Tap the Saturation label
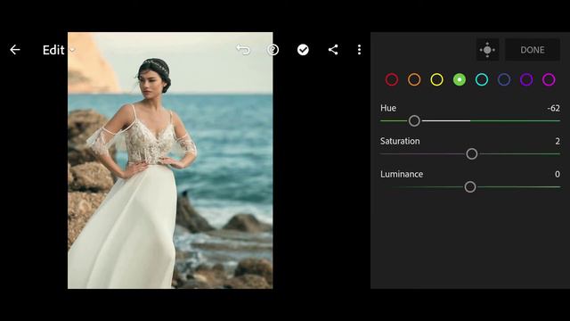 400,141
